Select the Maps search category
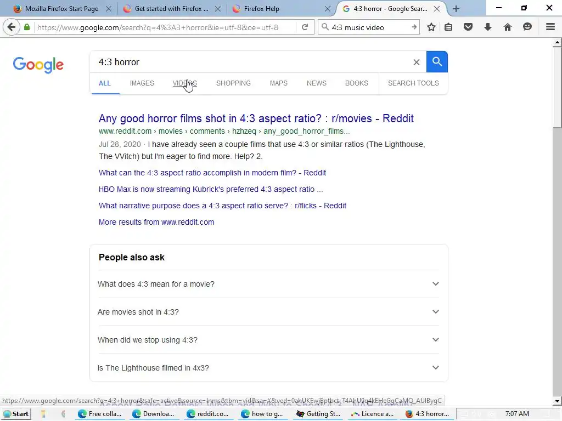Image resolution: width=562 pixels, height=421 pixels. click(x=278, y=83)
